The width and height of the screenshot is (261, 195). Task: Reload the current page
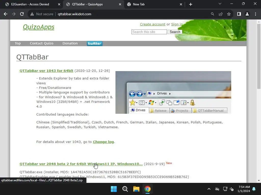22,14
